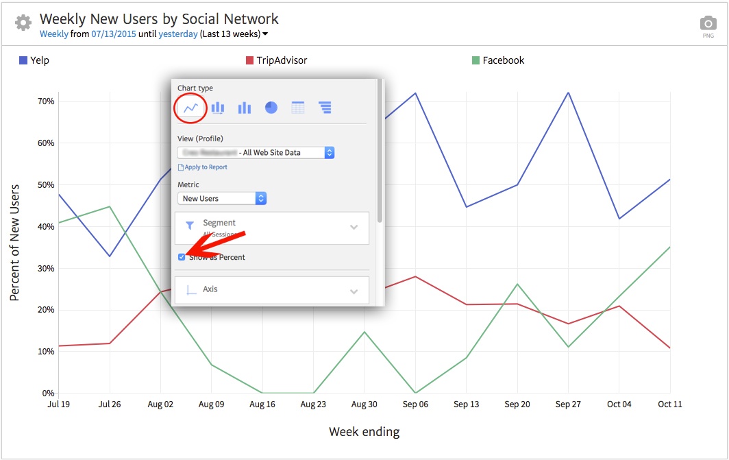Choose the column chart type
Viewport: 729px width, 460px height.
(x=244, y=108)
